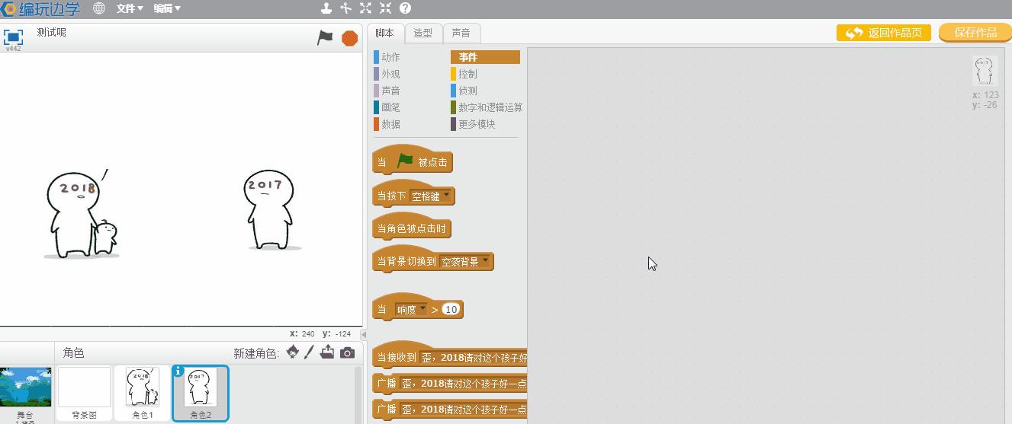
Task: Select the shrink sprite tool
Action: (x=386, y=8)
